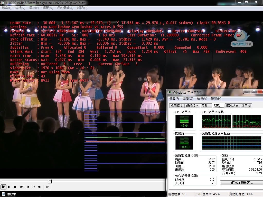Open the 檢視(V) menu in media player

click(x=20, y=8)
